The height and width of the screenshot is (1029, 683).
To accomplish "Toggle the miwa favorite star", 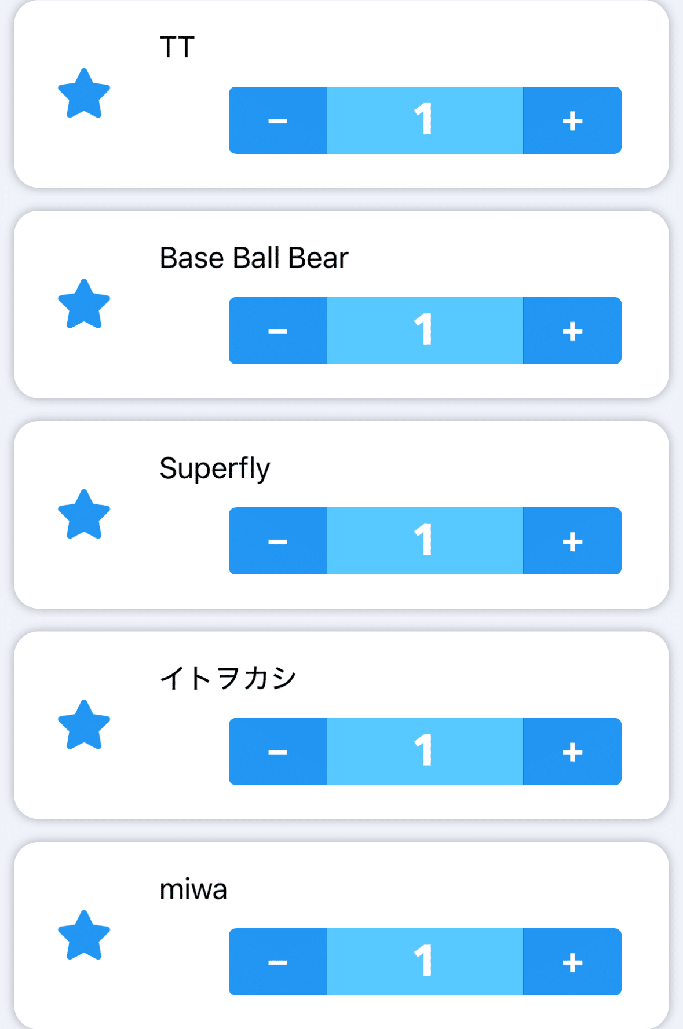I will click(84, 935).
